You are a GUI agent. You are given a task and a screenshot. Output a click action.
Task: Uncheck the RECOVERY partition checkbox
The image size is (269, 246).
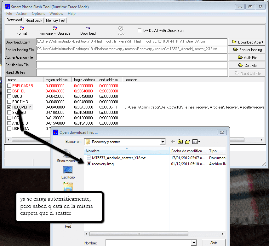coord(9,107)
